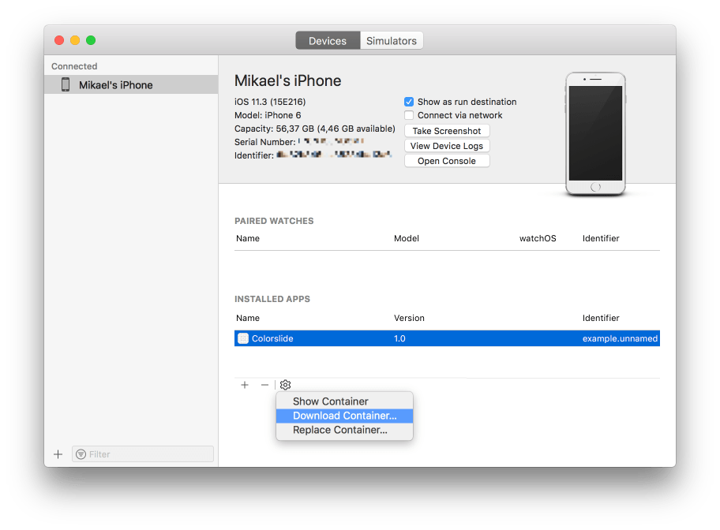This screenshot has height=530, width=720.
Task: Click the iPhone icon next to Mikael's iPhone
Action: tap(66, 84)
